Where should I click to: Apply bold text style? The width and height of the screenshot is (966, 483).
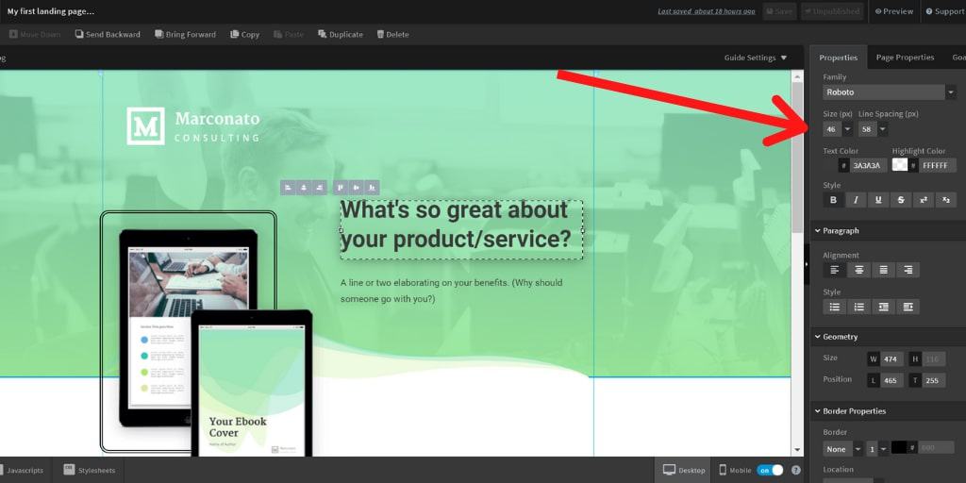pyautogui.click(x=834, y=200)
